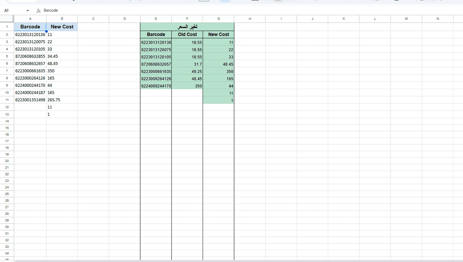463x262 pixels.
Task: Click cell B7 with value 350
Action: tap(62, 71)
